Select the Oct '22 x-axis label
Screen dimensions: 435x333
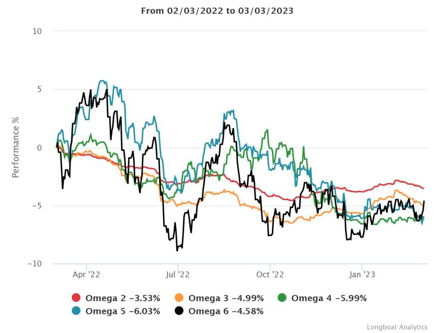point(270,274)
